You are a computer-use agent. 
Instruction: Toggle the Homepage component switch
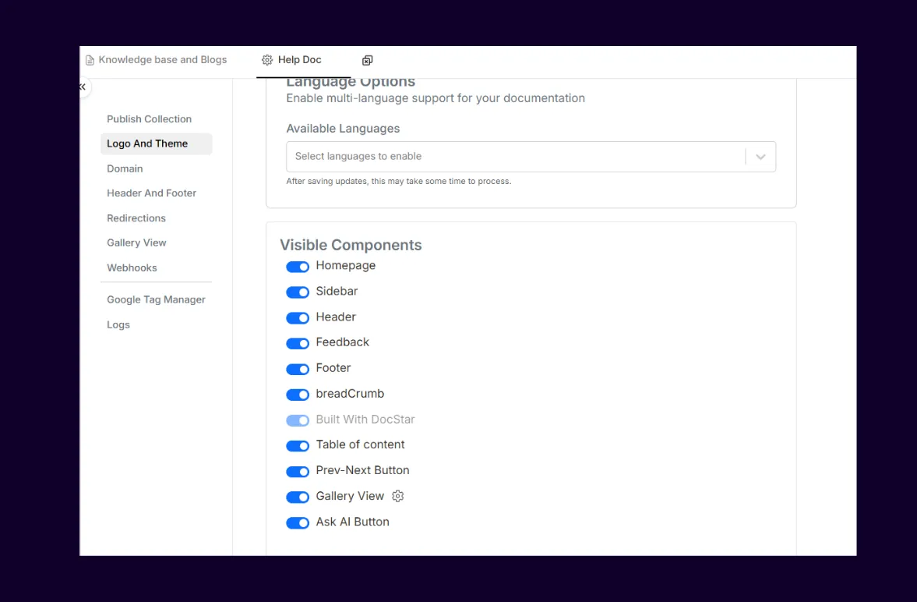tap(298, 267)
